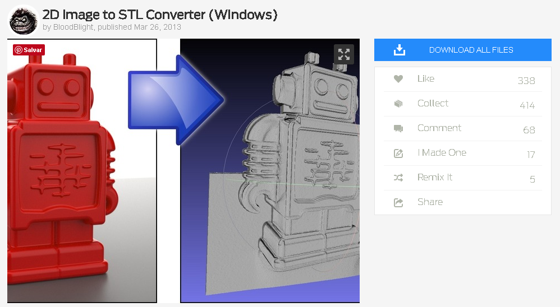Click the Collect stack icon

pyautogui.click(x=398, y=104)
